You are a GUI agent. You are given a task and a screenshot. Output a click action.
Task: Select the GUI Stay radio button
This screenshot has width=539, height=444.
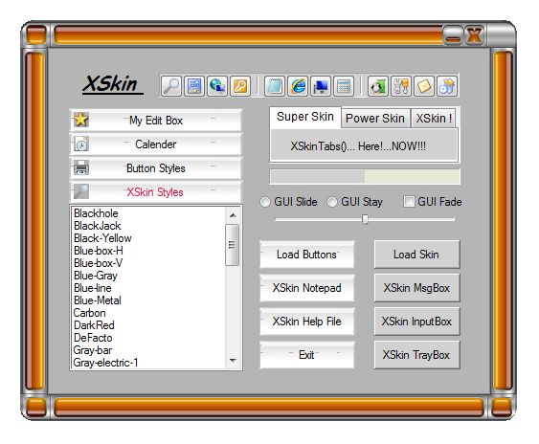(x=332, y=202)
